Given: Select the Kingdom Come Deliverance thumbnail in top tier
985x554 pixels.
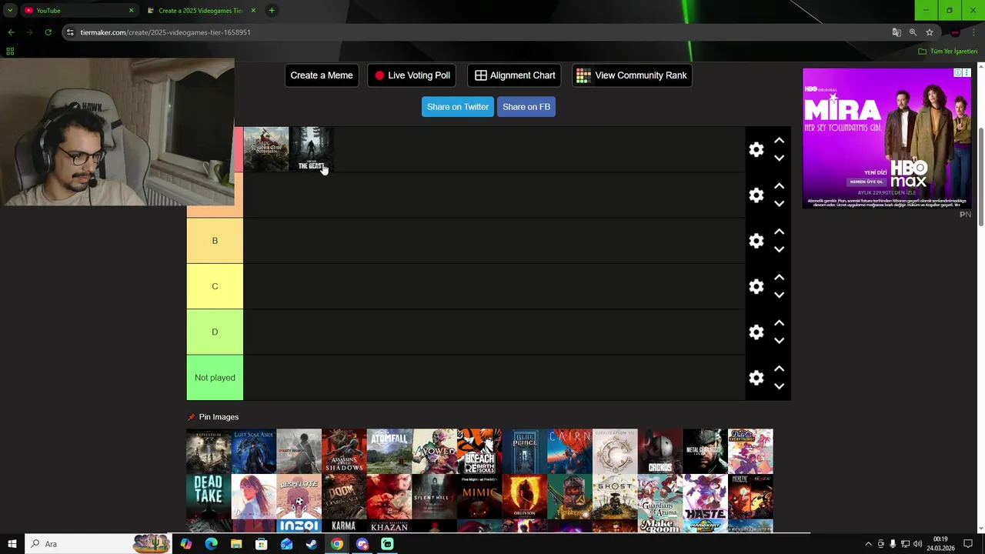Looking at the screenshot, I should [x=266, y=149].
